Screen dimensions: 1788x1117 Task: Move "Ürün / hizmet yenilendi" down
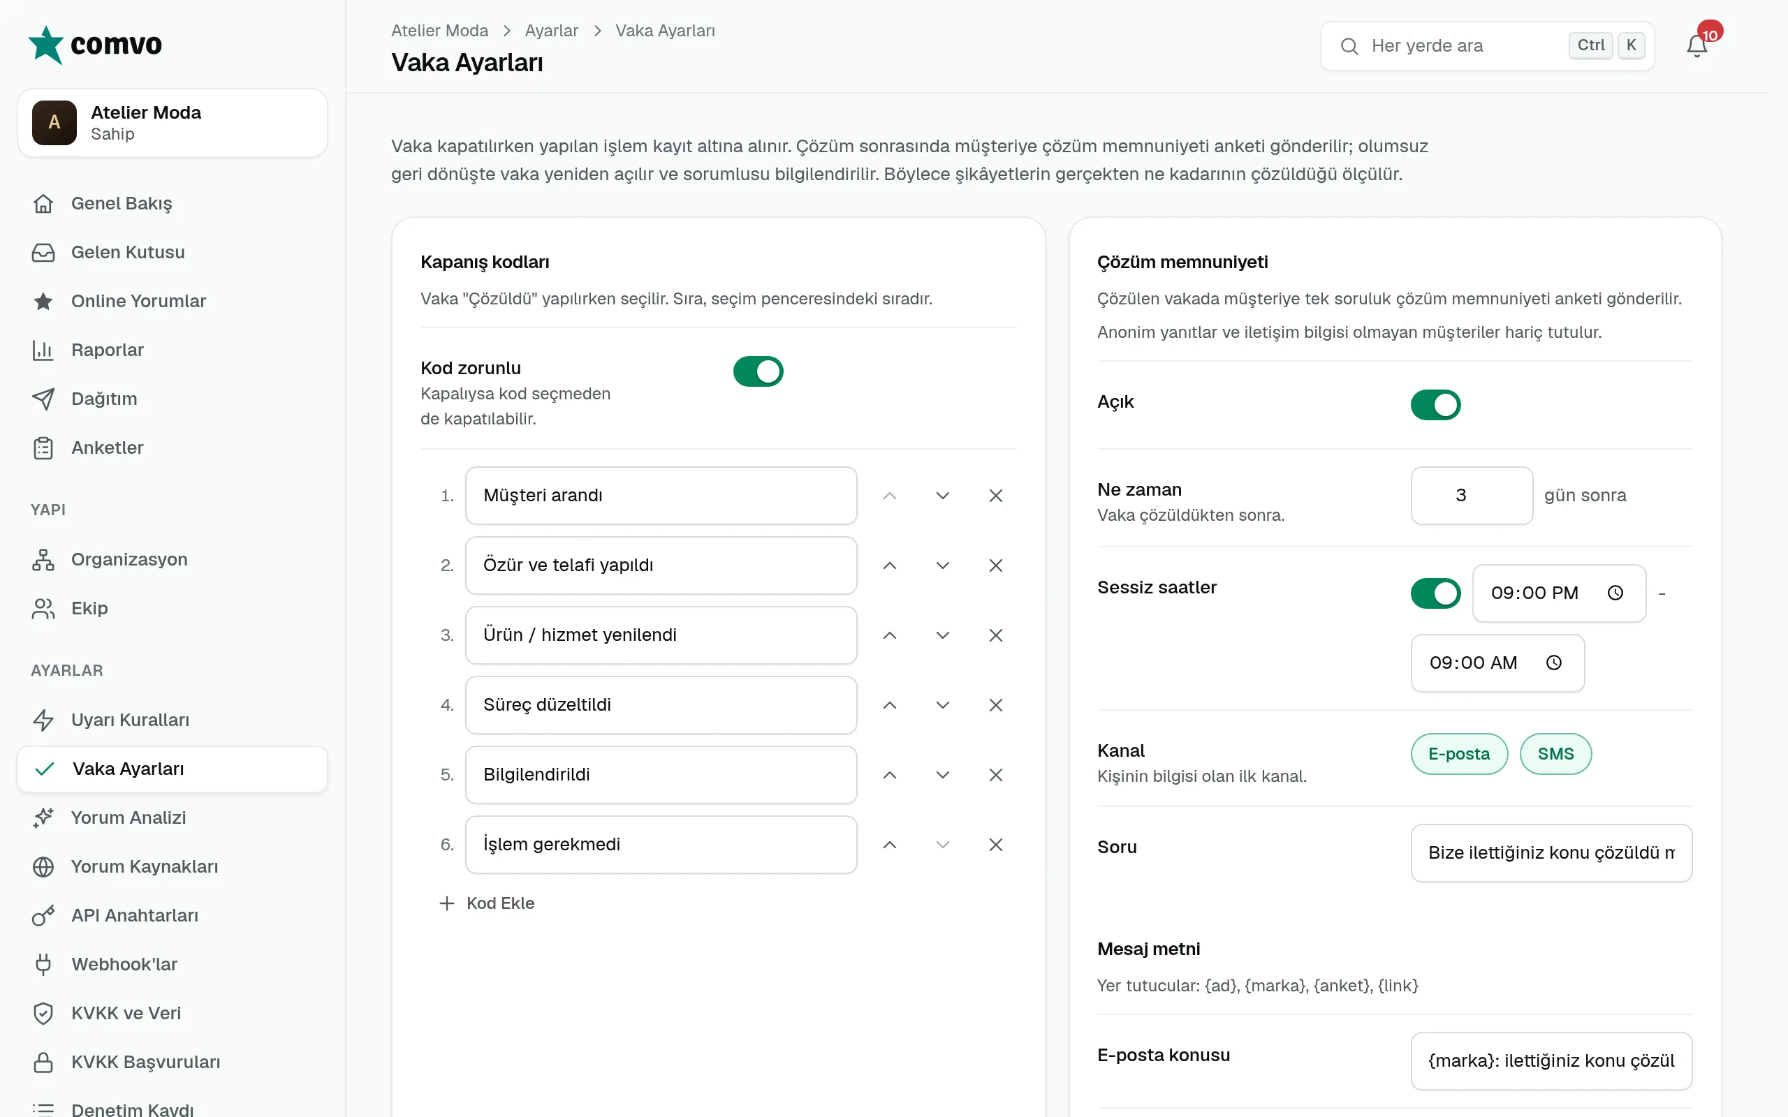pyautogui.click(x=942, y=635)
